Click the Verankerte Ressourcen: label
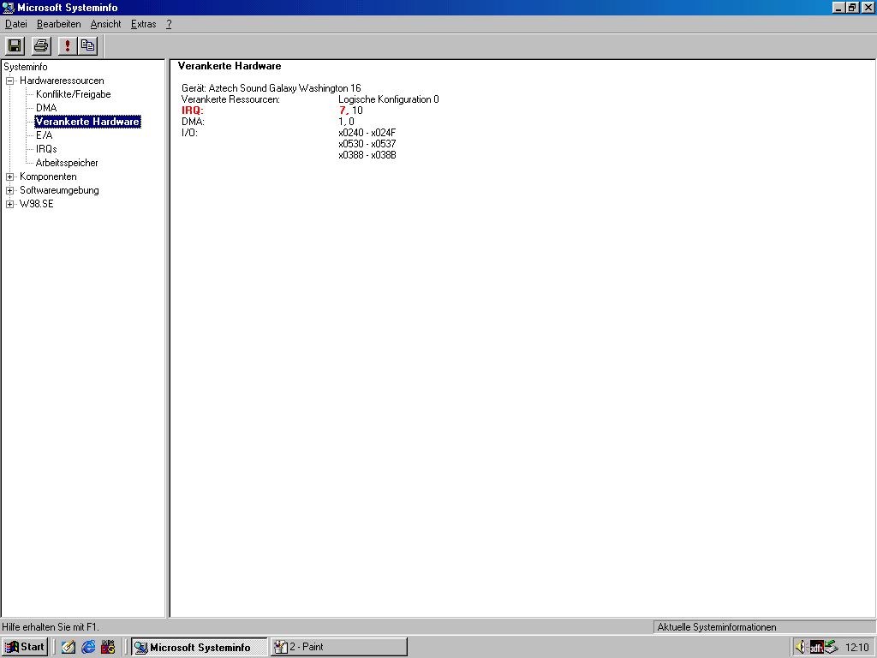The image size is (877, 658). pyautogui.click(x=230, y=99)
